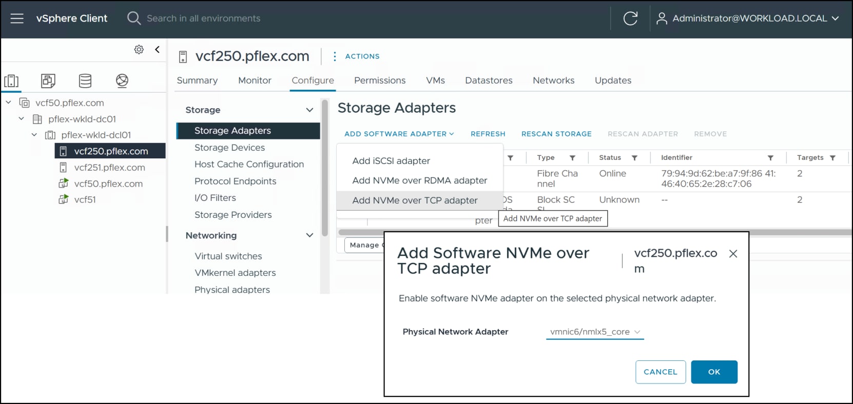Click the Targets column filter icon
The height and width of the screenshot is (404, 853).
tap(832, 158)
